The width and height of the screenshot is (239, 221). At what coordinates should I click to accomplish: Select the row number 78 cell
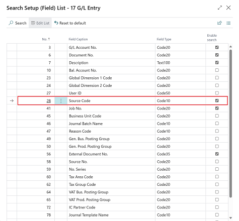click(x=36, y=215)
